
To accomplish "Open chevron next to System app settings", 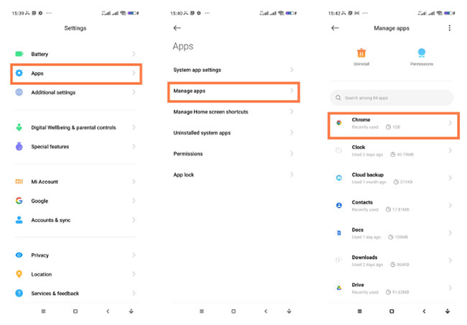I will pos(292,70).
